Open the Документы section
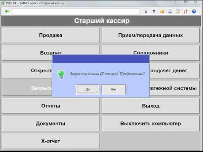This screenshot has width=203, height=152. [51, 123]
